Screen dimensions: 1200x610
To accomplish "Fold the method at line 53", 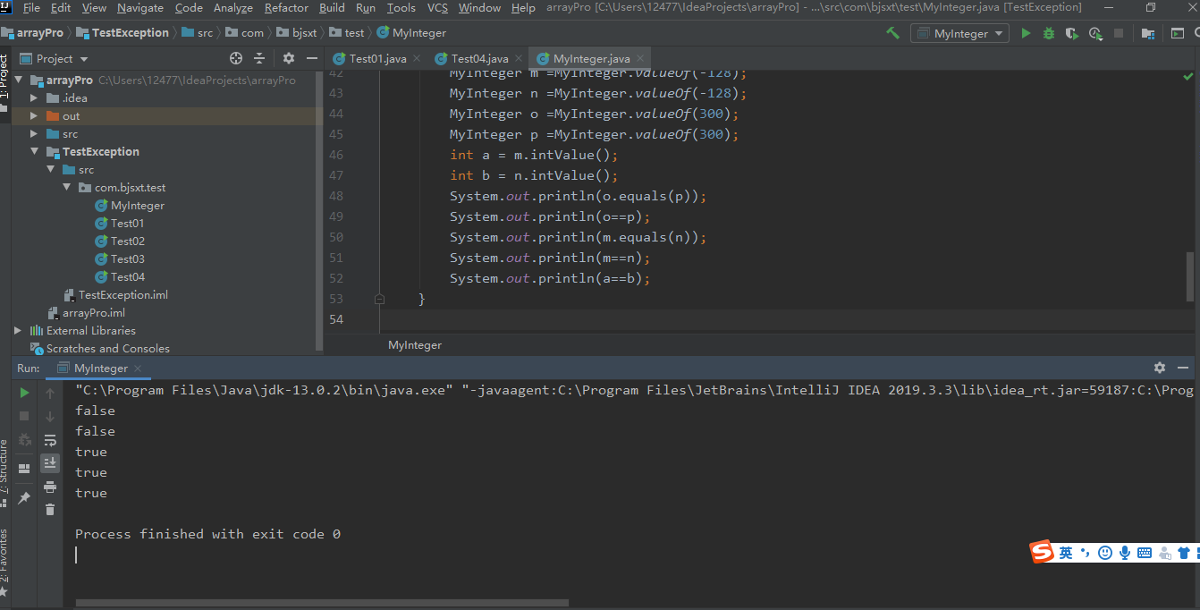I will [x=379, y=299].
